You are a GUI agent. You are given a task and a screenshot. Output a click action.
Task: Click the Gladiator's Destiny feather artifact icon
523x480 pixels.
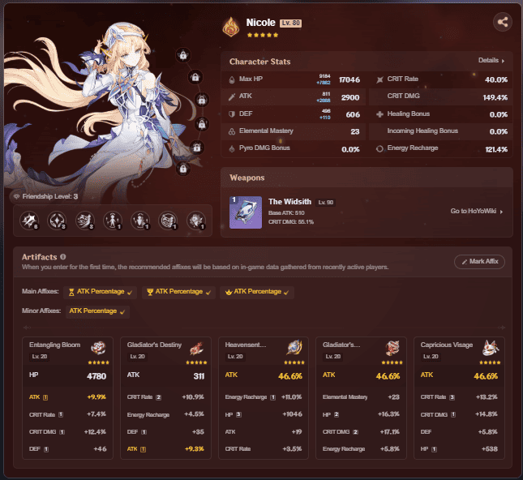tap(196, 348)
